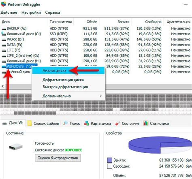Open the Настройки menu
This screenshot has height=179, width=192.
click(x=31, y=13)
